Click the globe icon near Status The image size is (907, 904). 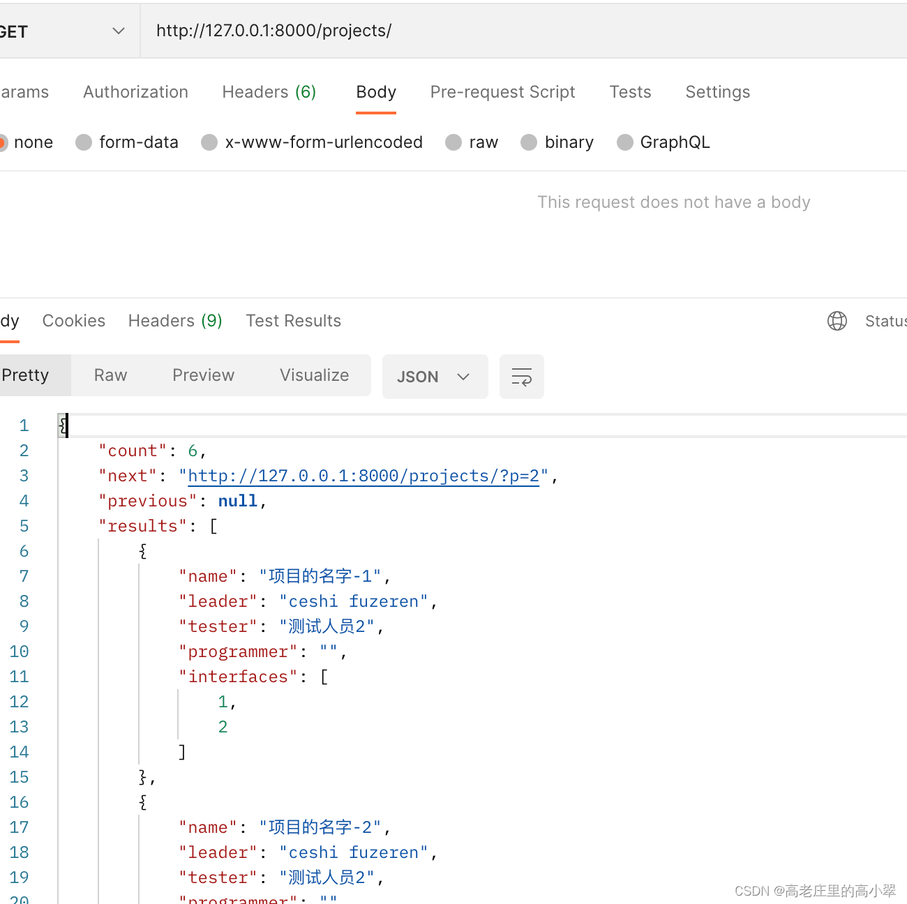(x=837, y=320)
